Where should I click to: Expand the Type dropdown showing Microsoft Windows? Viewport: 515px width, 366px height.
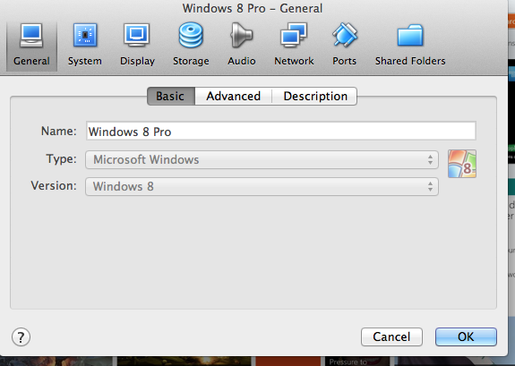[262, 160]
